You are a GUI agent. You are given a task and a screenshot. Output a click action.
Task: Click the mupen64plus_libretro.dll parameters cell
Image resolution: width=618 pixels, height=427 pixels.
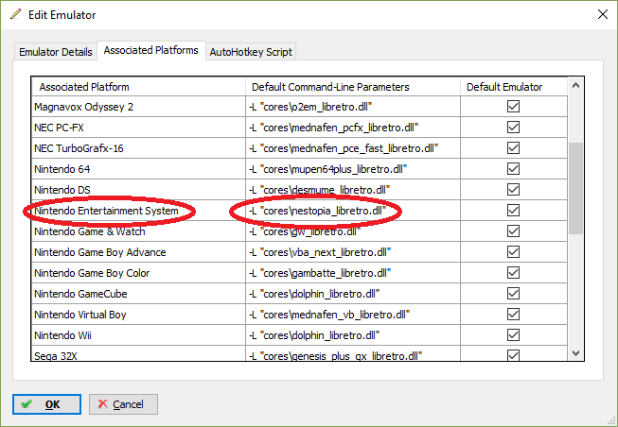pyautogui.click(x=353, y=169)
